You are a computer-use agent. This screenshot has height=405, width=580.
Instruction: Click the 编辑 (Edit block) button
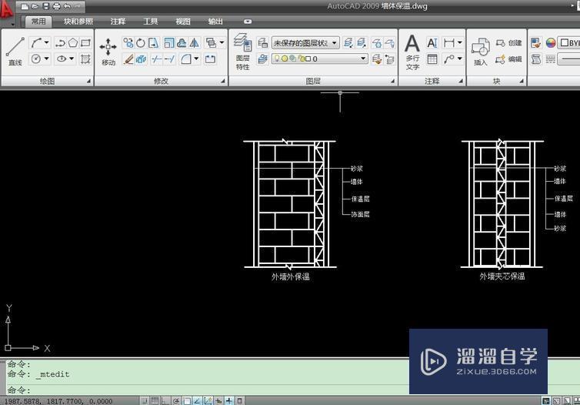(509, 59)
